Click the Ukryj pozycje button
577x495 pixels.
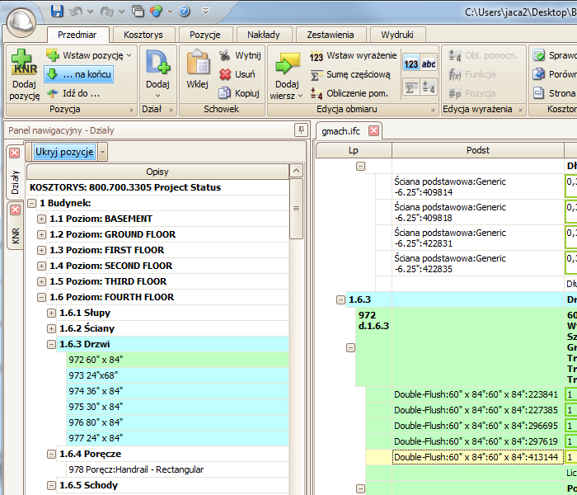(x=64, y=152)
